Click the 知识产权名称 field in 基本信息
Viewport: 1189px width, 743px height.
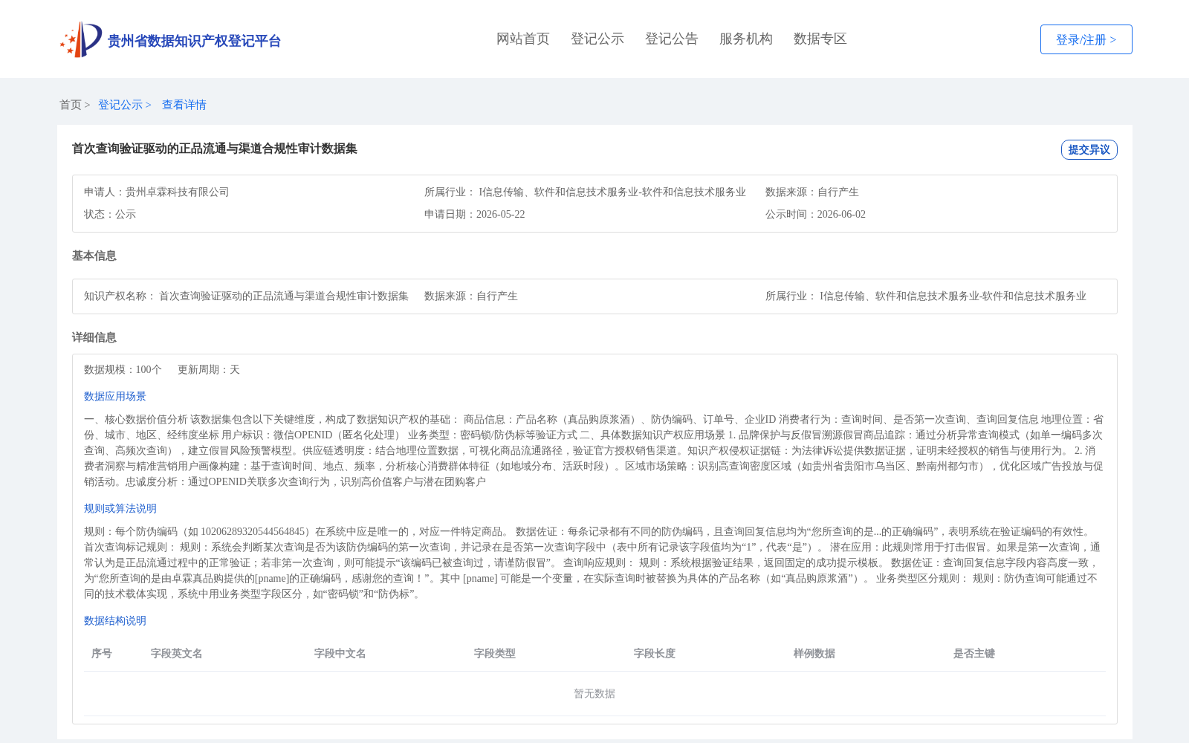(x=246, y=296)
